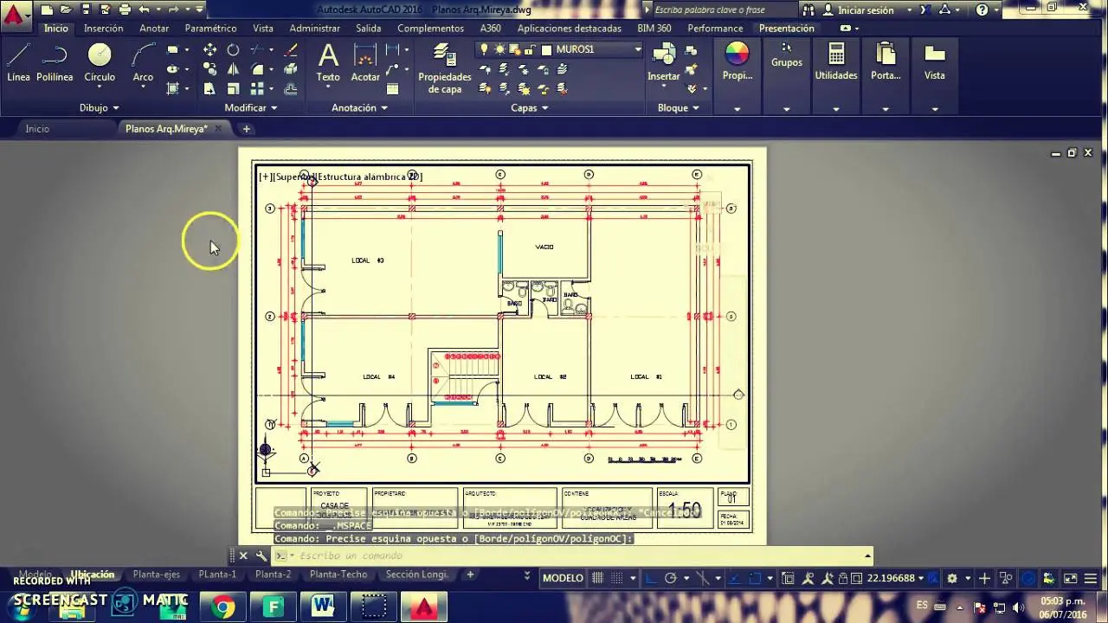Image resolution: width=1108 pixels, height=623 pixels.
Task: Open the Planta-Techo layout tab
Action: [x=338, y=574]
